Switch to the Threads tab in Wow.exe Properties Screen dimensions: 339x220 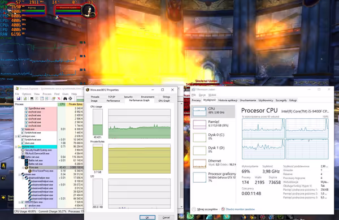(x=95, y=97)
